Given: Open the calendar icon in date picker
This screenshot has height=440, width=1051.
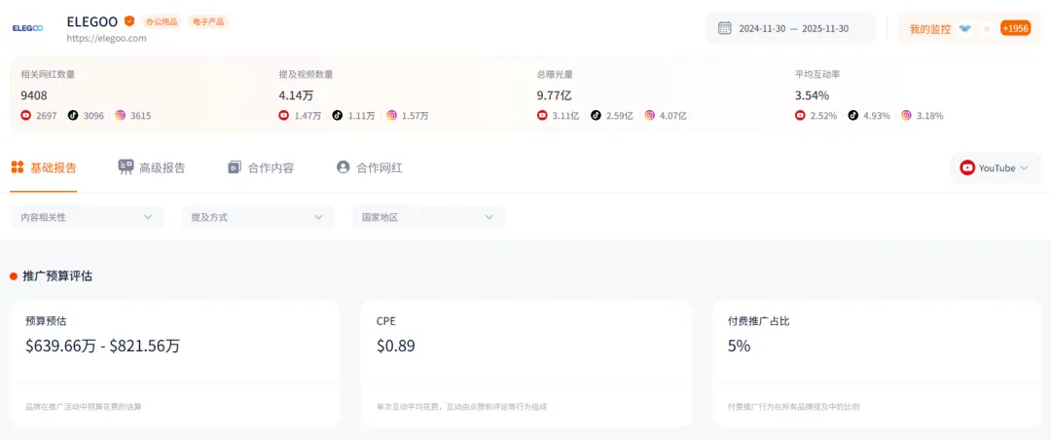Looking at the screenshot, I should 725,28.
